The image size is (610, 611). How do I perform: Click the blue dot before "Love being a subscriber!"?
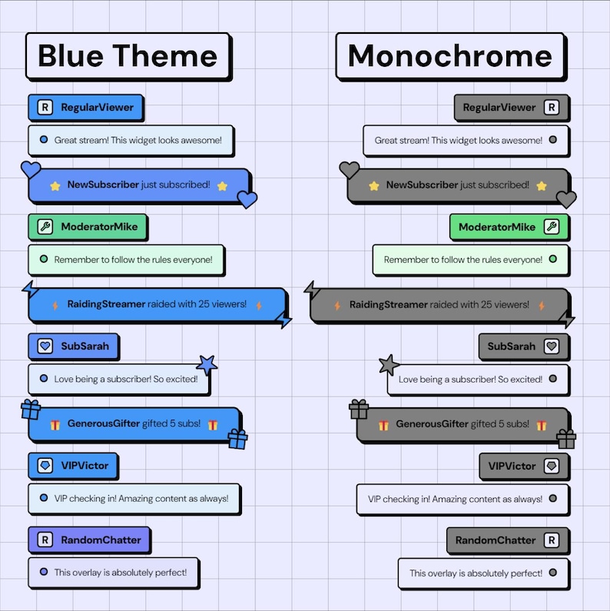pyautogui.click(x=44, y=378)
